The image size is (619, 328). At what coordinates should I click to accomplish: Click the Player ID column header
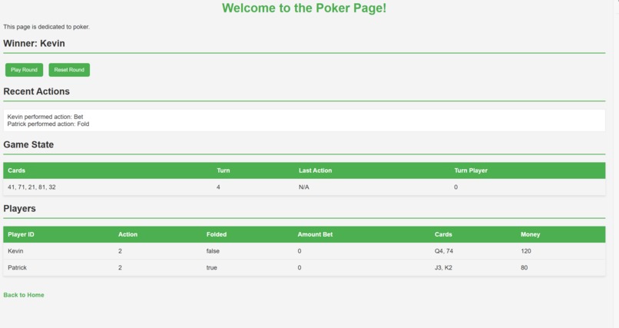point(21,234)
